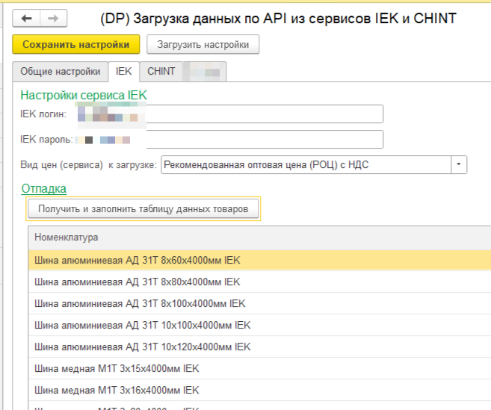491x410 pixels.
Task: Select row Шина медная М1Т 3х16х4000мм
Action: (117, 390)
